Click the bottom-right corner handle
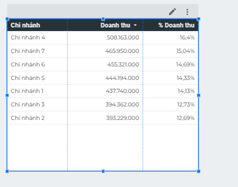The height and width of the screenshot is (187, 238). pos(199,171)
